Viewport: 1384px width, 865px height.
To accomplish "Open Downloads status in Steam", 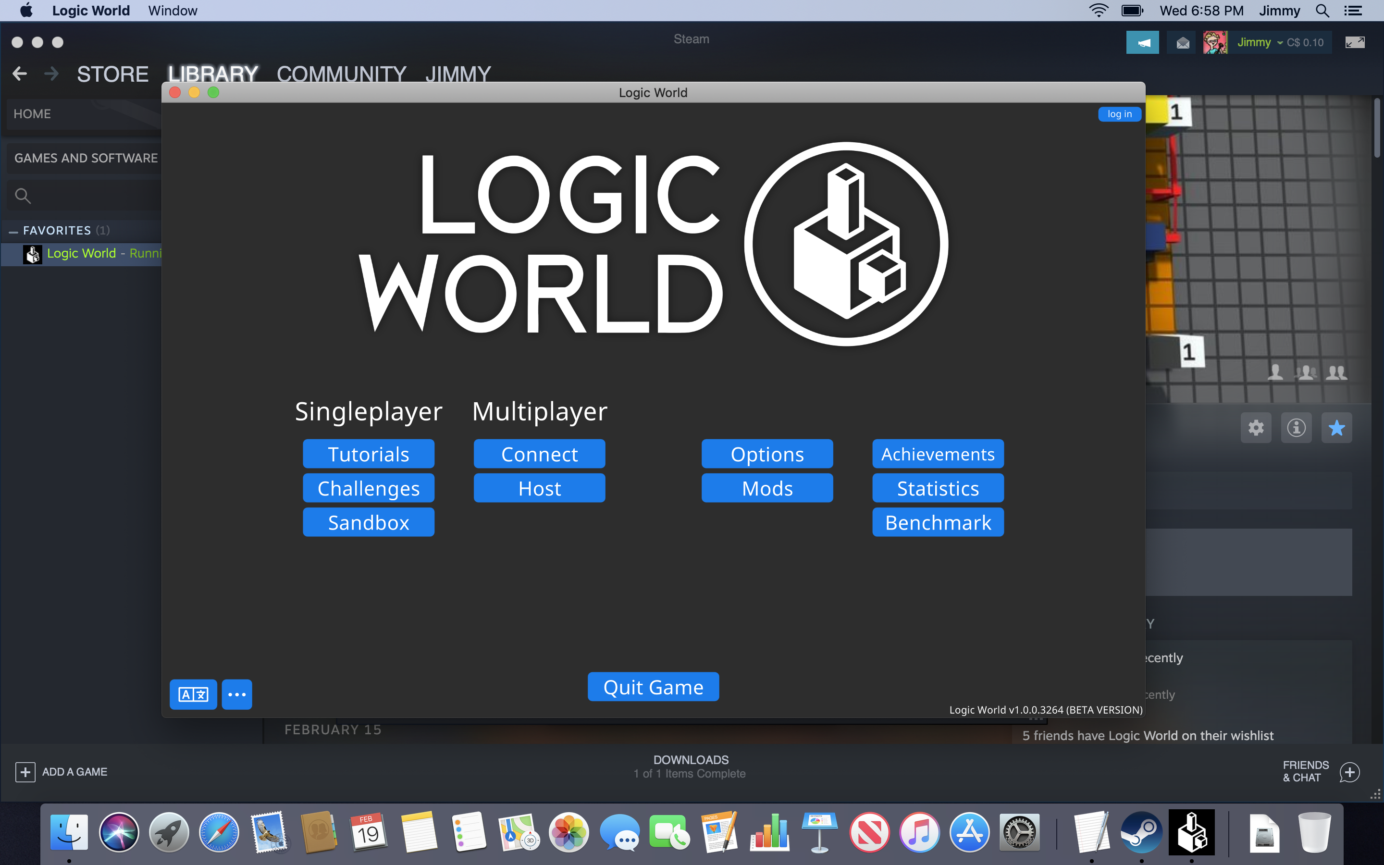I will pos(690,766).
